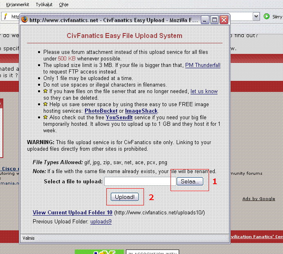Expand the address bar dropdown arrow

(256, 16)
